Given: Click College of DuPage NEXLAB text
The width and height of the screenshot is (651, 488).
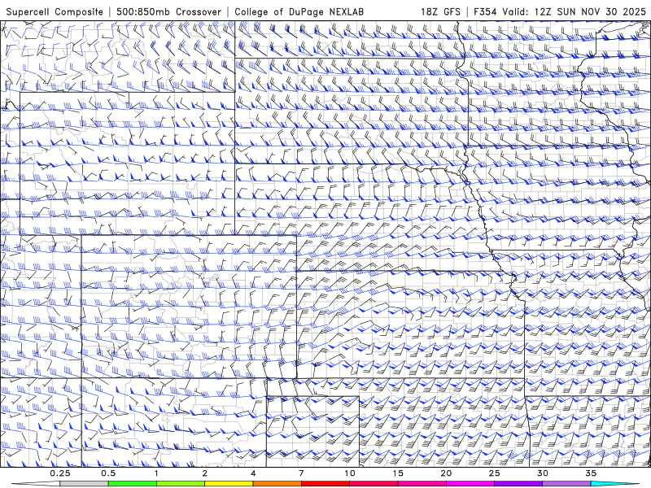Looking at the screenshot, I should 299,11.
